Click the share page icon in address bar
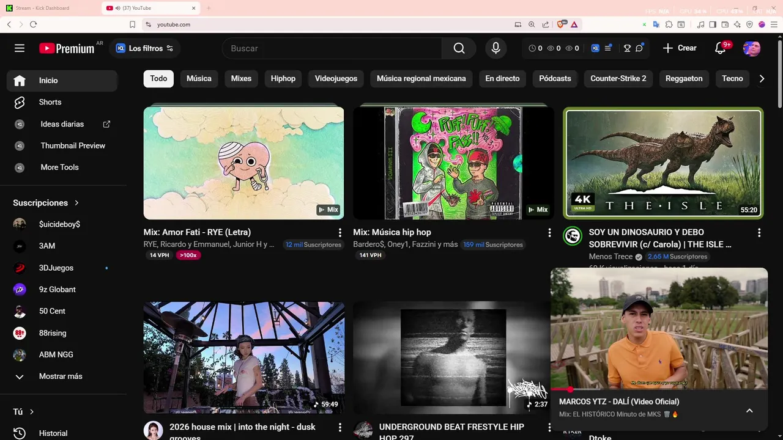The width and height of the screenshot is (783, 440). click(x=545, y=24)
